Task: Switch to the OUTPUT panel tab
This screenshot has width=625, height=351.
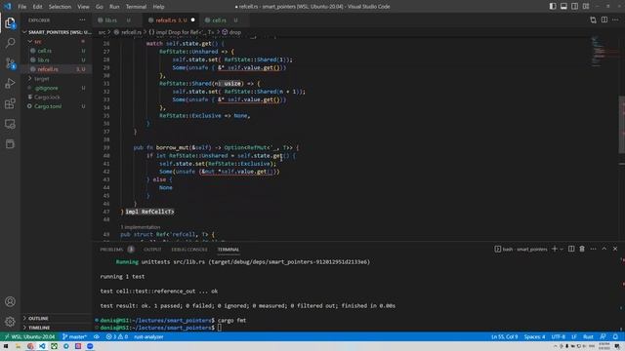Action: click(152, 250)
